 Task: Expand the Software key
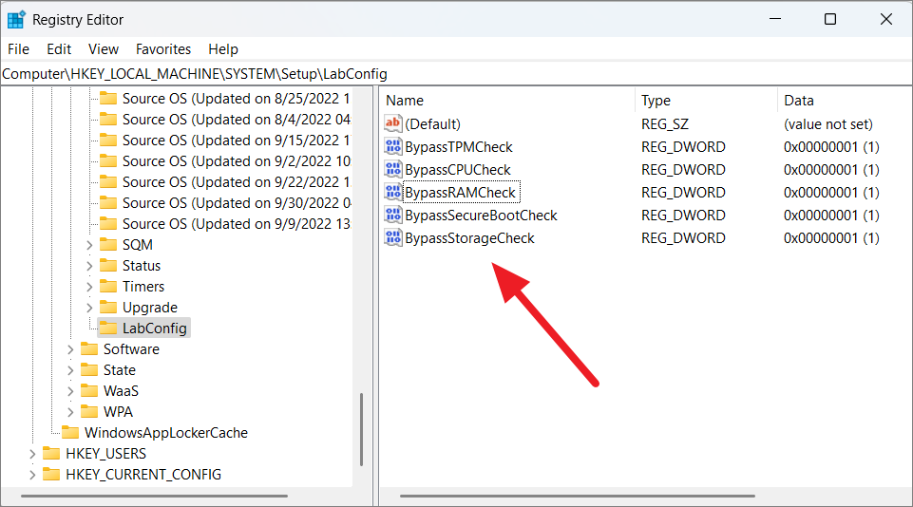[x=70, y=349]
